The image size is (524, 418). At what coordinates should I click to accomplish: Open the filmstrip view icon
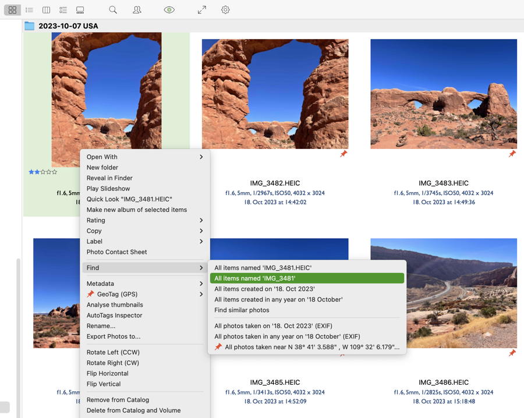80,10
